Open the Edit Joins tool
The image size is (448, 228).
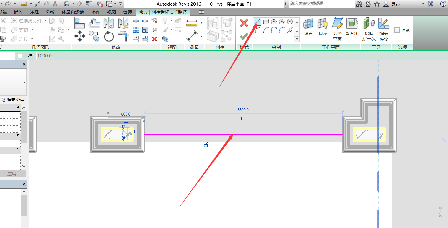[384, 29]
